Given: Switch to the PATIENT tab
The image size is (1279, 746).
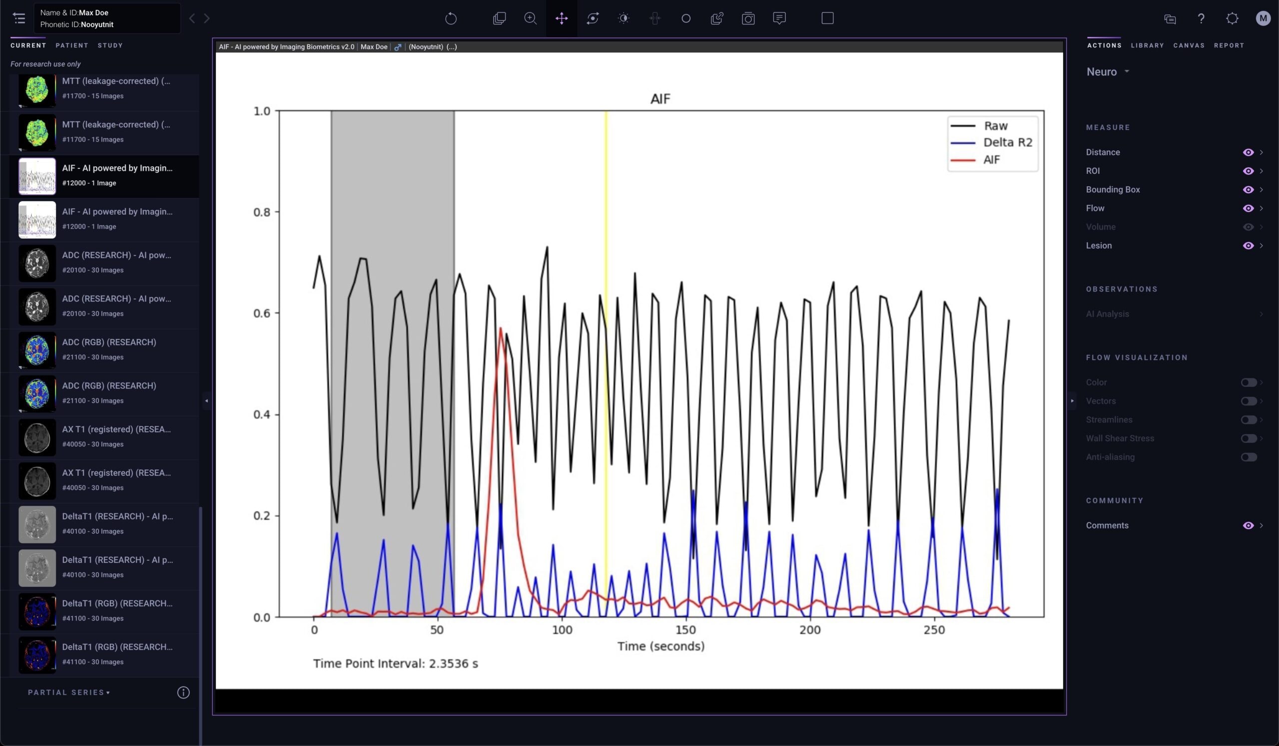Looking at the screenshot, I should coord(72,45).
